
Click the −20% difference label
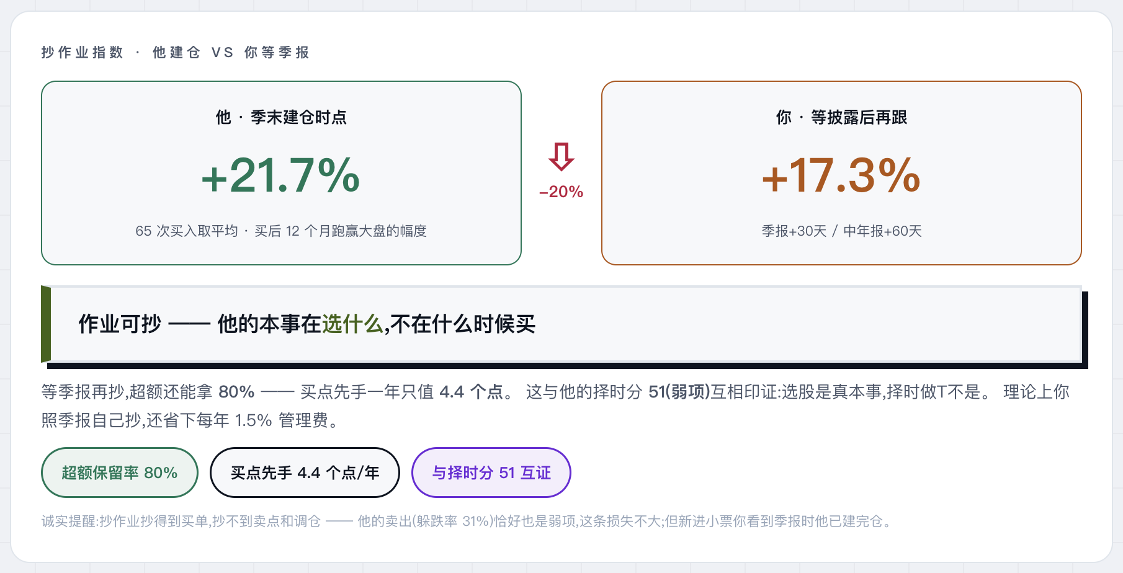click(x=561, y=192)
